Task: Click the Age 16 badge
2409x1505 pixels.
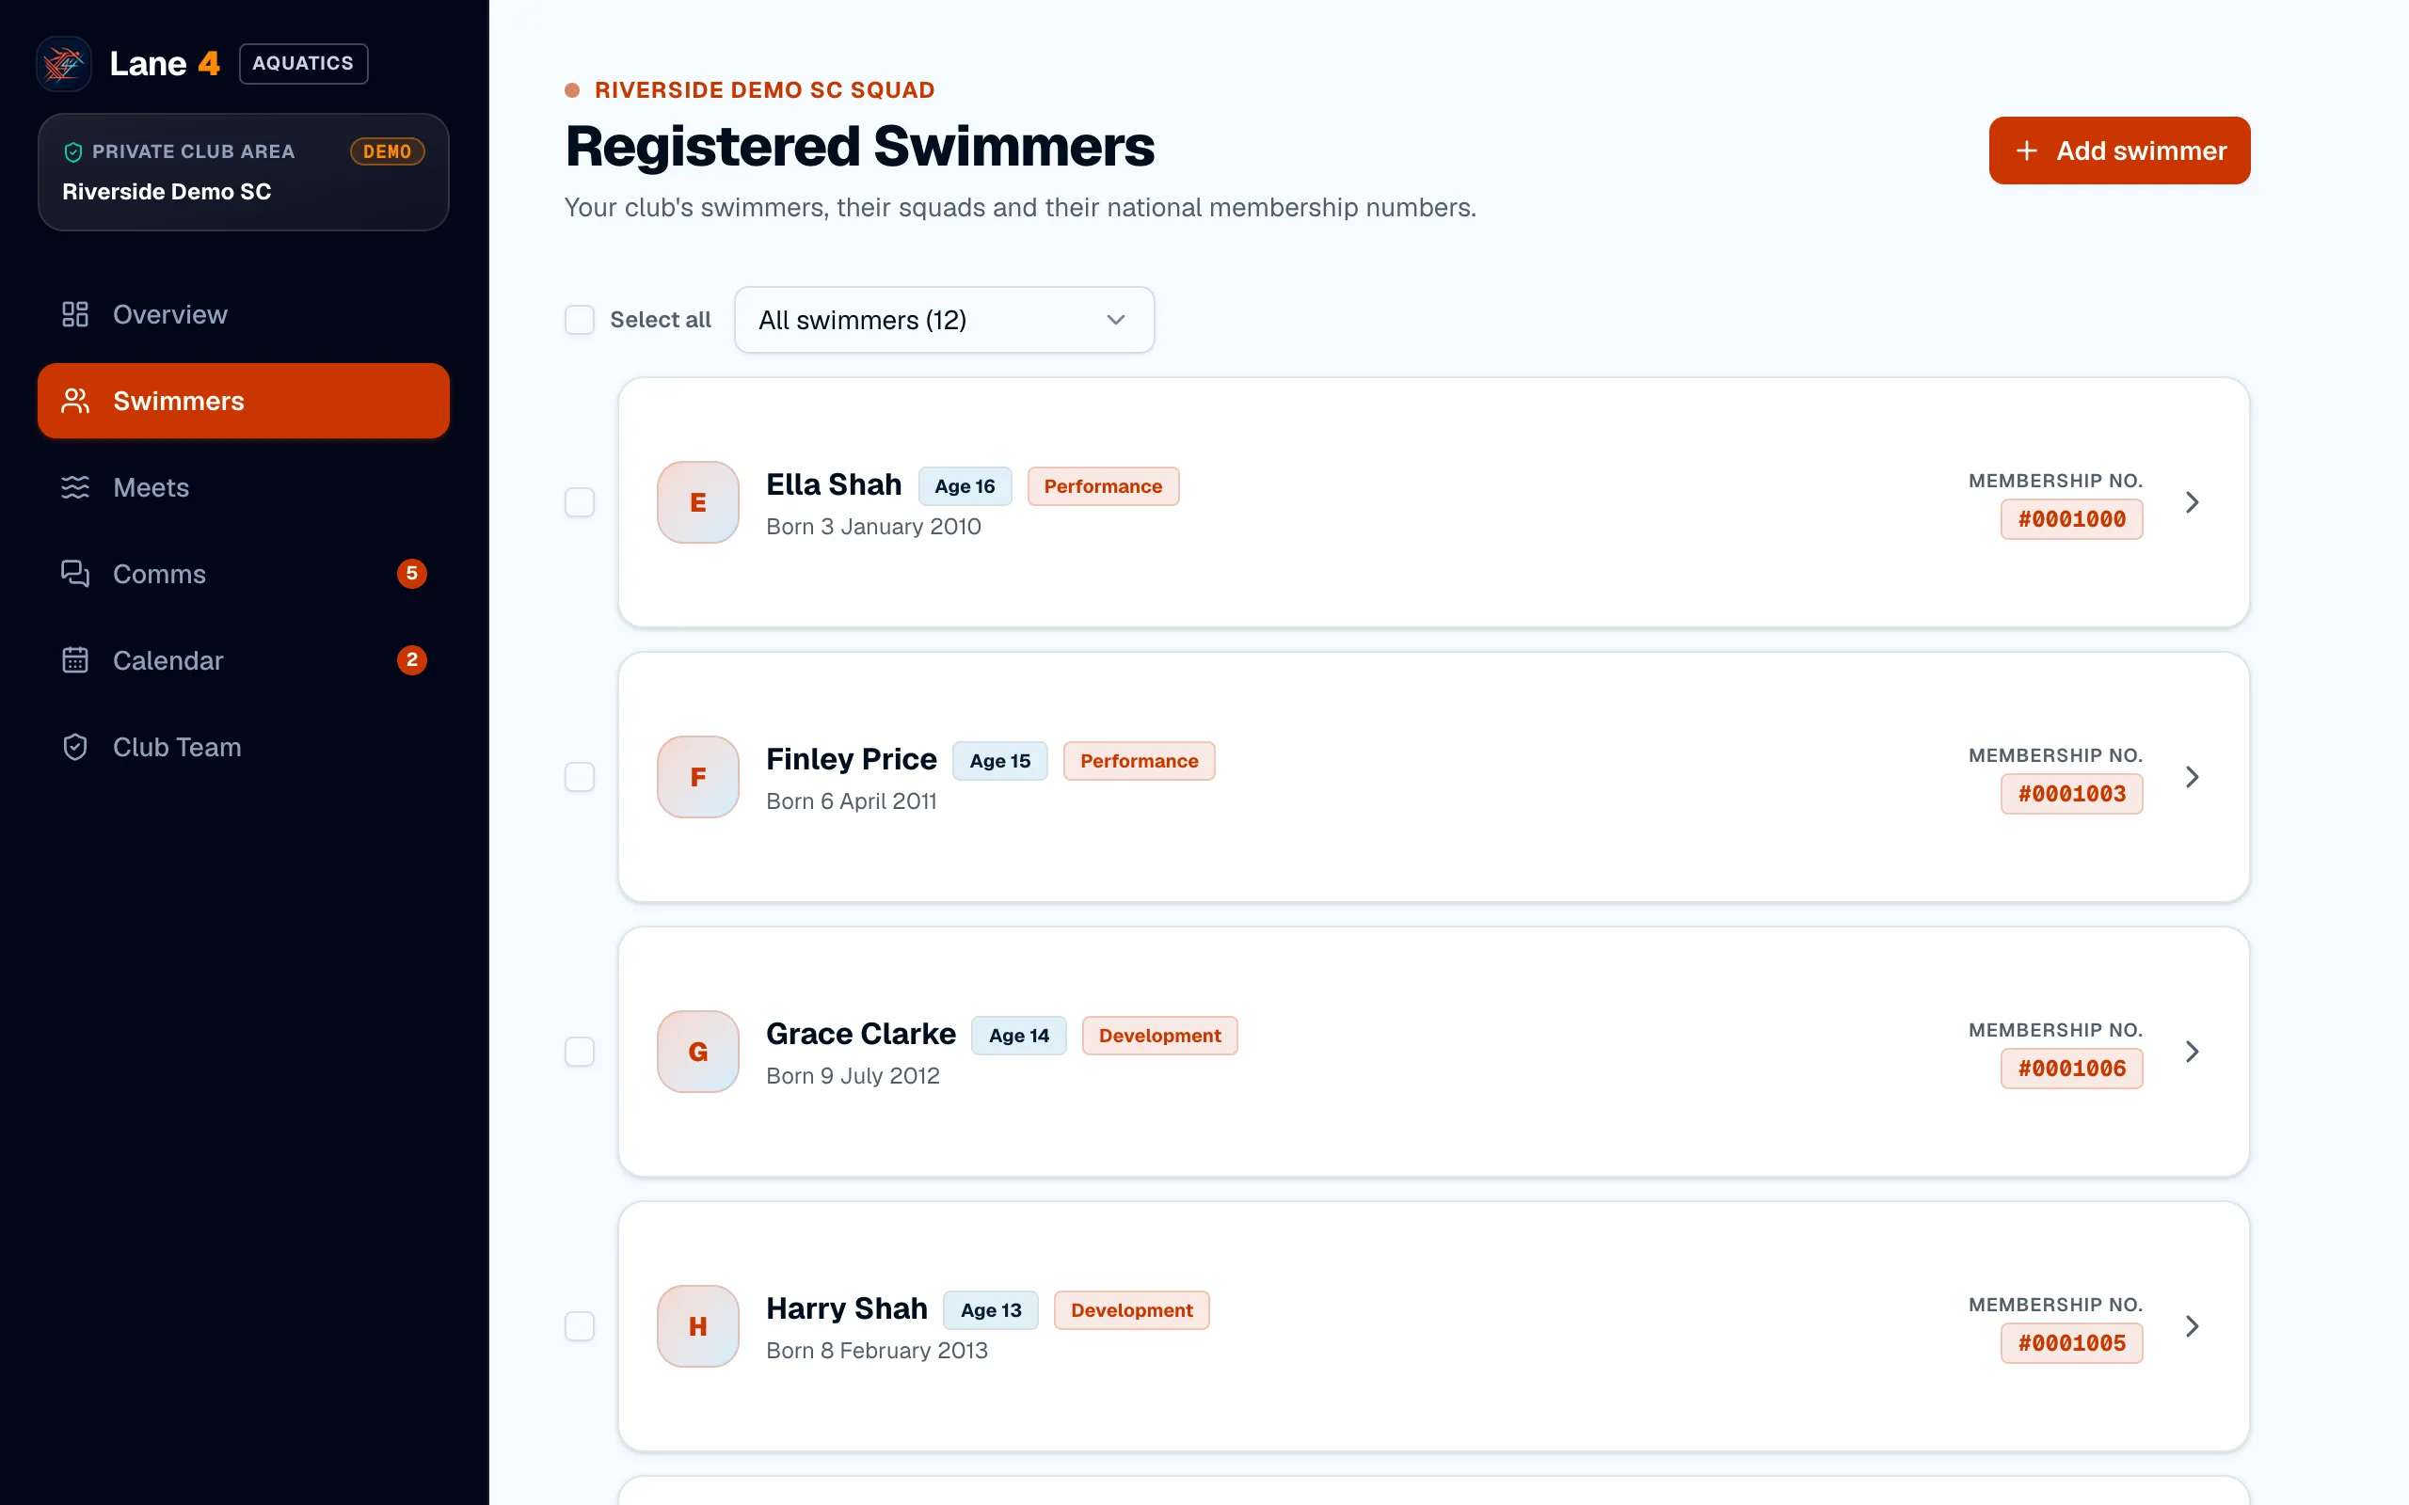Action: pos(965,486)
